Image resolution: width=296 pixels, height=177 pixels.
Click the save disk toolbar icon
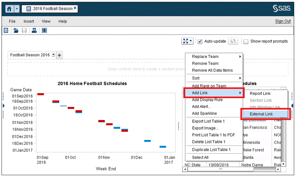click(x=24, y=30)
